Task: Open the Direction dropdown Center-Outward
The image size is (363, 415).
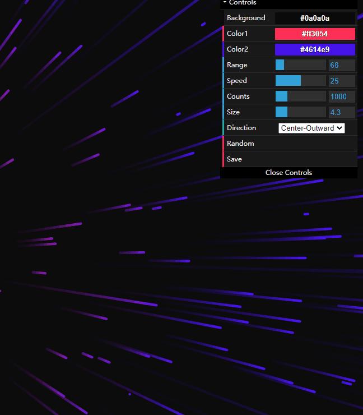Action: coord(311,128)
